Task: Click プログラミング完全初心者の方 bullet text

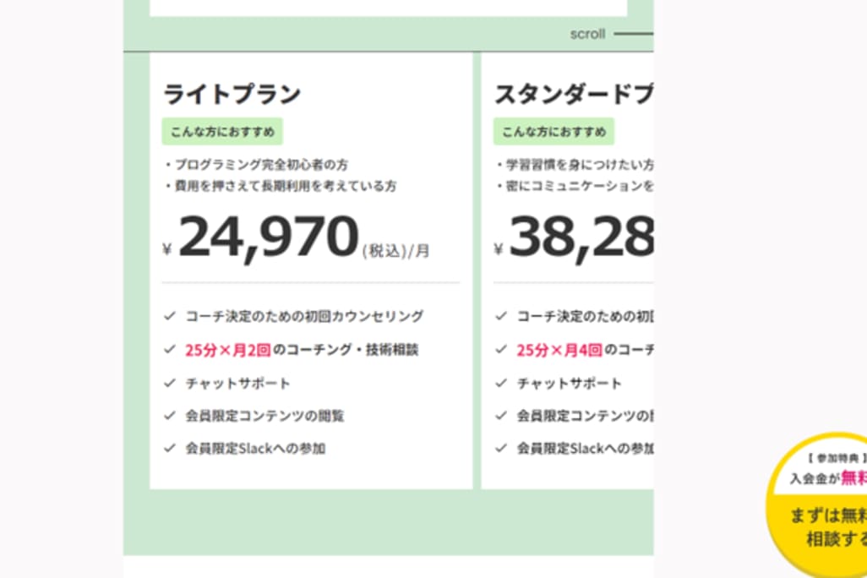Action: tap(261, 164)
